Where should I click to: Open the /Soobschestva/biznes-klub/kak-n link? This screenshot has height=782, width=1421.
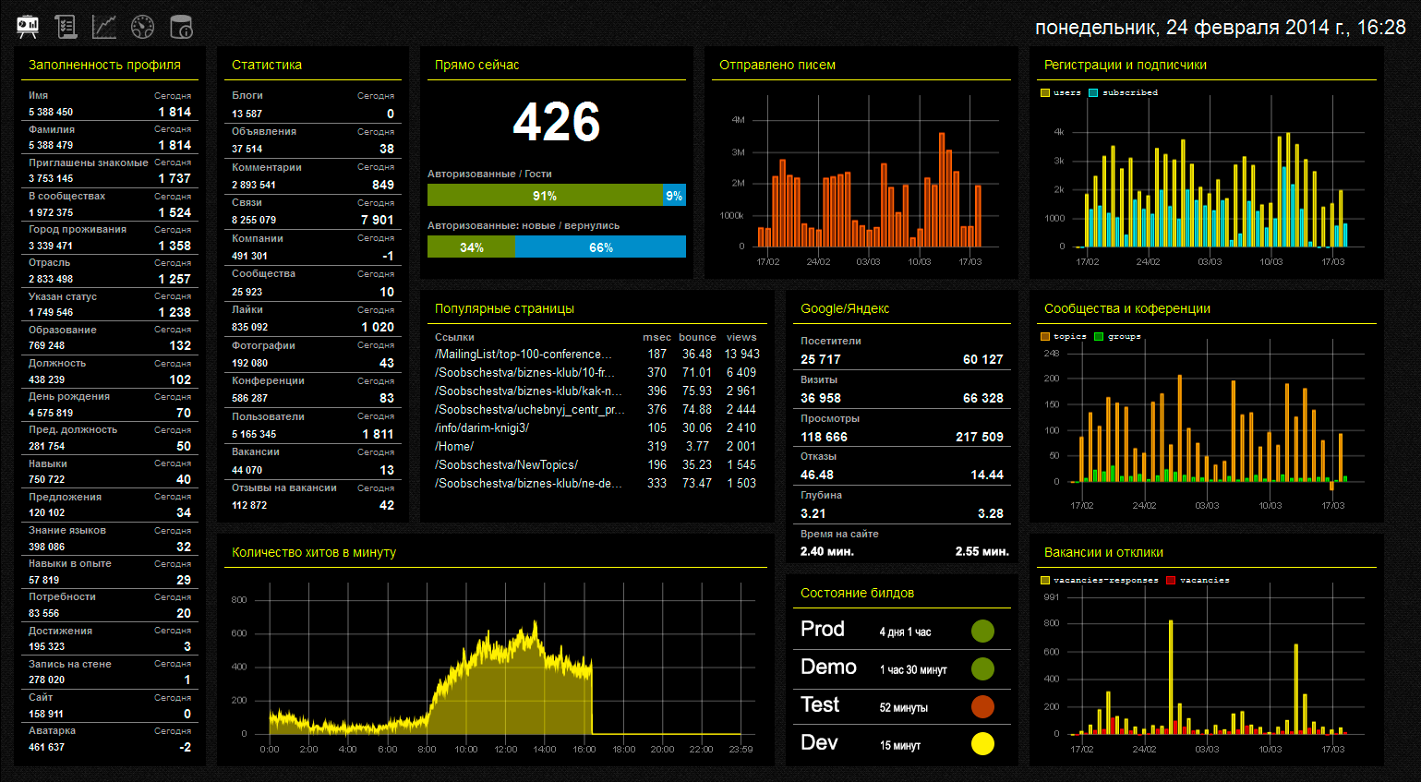point(528,391)
